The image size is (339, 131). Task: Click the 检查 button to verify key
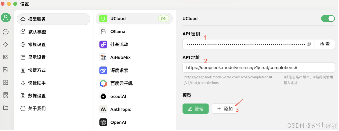pos(325,44)
